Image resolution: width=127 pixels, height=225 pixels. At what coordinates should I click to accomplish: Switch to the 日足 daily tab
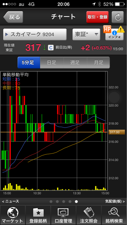[x=52, y=63]
